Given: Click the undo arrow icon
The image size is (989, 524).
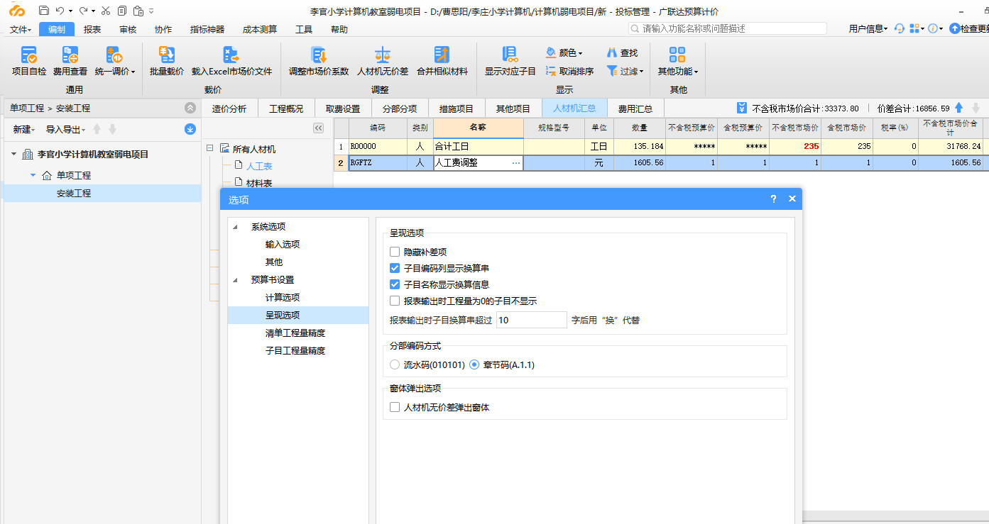Looking at the screenshot, I should [x=60, y=11].
